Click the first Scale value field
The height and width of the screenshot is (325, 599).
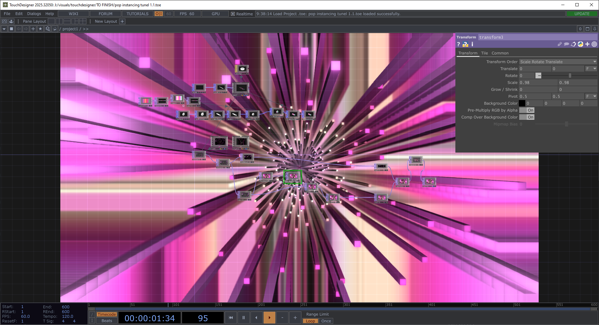pos(538,83)
